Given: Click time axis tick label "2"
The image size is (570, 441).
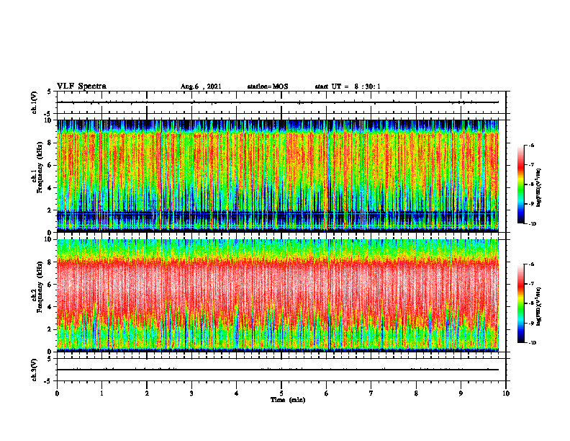Looking at the screenshot, I should (147, 393).
